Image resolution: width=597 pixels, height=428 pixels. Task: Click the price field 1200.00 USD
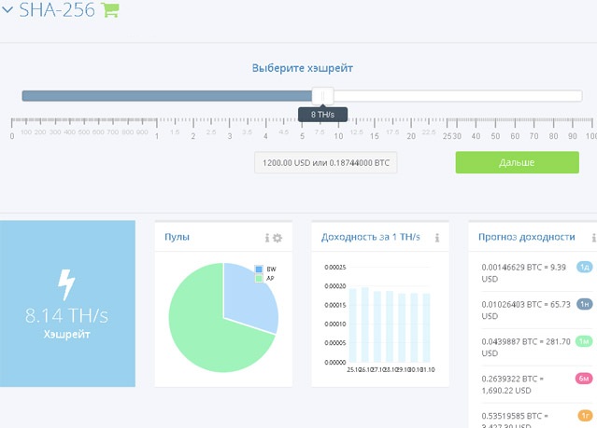tap(325, 162)
